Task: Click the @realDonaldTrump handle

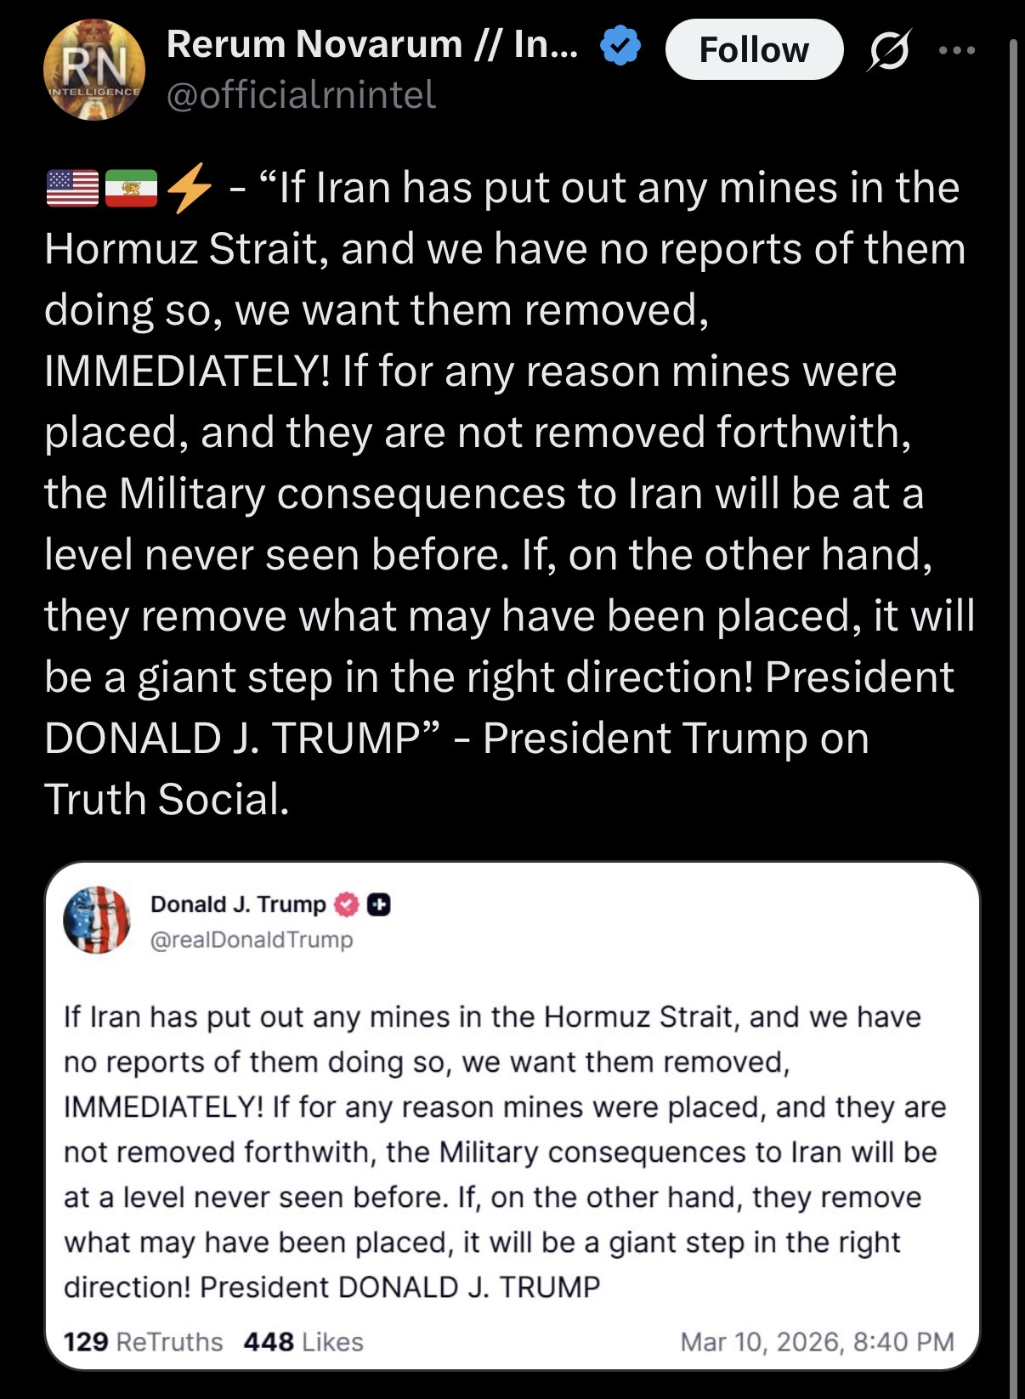Action: (x=252, y=940)
